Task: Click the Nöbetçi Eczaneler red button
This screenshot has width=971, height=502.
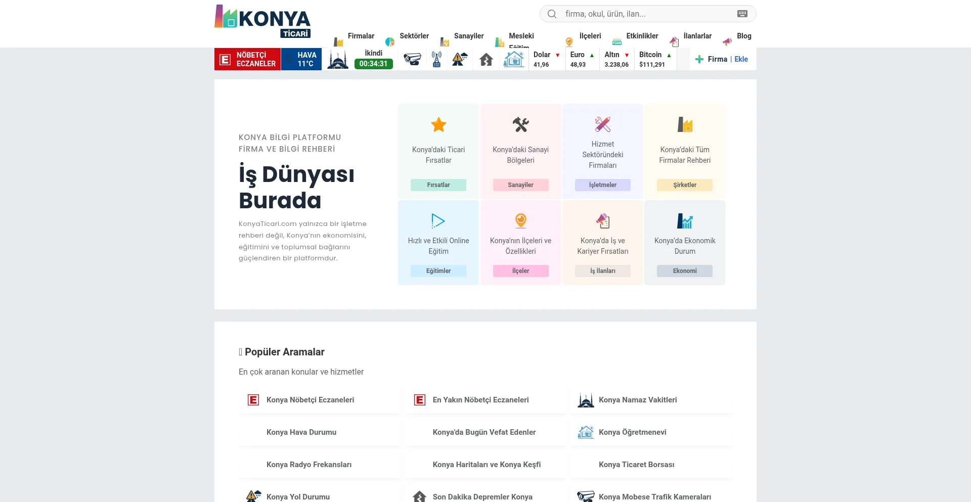Action: click(x=247, y=59)
